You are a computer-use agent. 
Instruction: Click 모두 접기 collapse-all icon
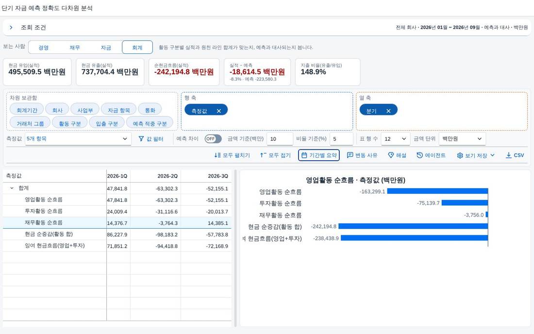point(263,155)
